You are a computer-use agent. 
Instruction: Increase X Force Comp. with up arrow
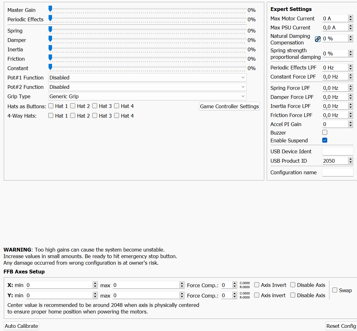[x=235, y=283]
